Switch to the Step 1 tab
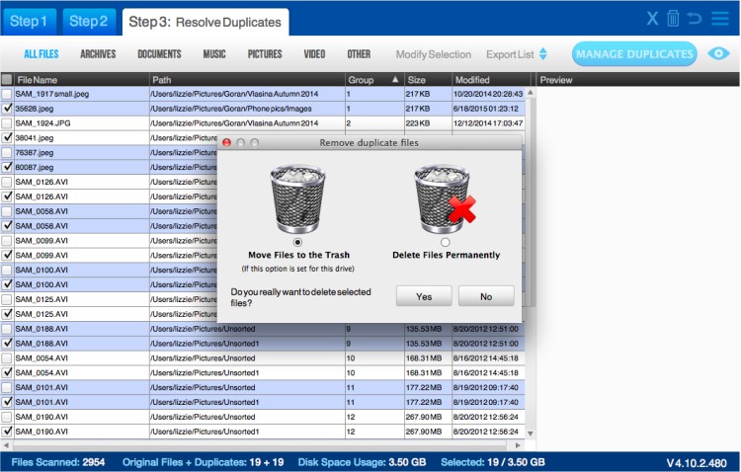This screenshot has width=741, height=472. tap(30, 21)
